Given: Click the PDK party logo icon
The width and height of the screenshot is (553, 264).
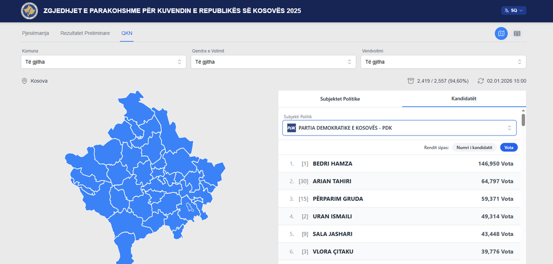Looking at the screenshot, I should pos(291,127).
